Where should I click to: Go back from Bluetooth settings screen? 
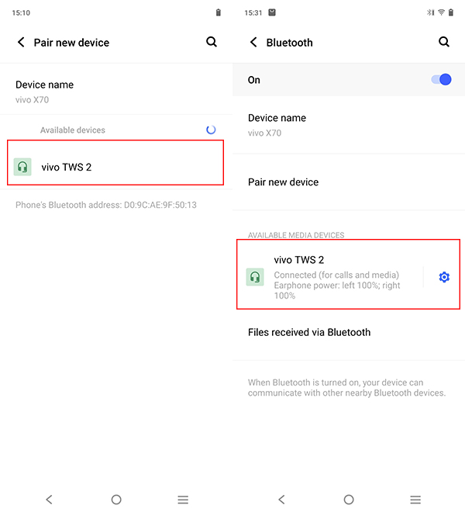tap(253, 42)
